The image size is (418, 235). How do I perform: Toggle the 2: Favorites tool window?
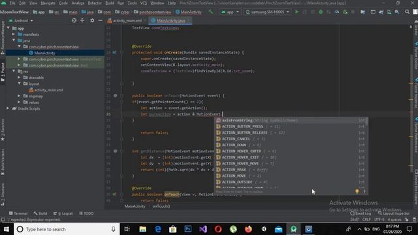click(x=3, y=130)
